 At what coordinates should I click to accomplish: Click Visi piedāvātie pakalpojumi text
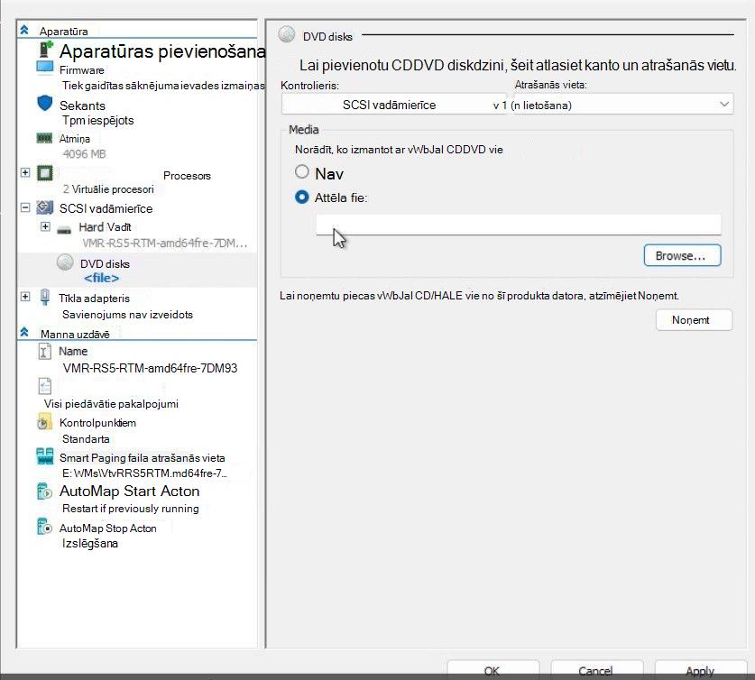tap(111, 404)
